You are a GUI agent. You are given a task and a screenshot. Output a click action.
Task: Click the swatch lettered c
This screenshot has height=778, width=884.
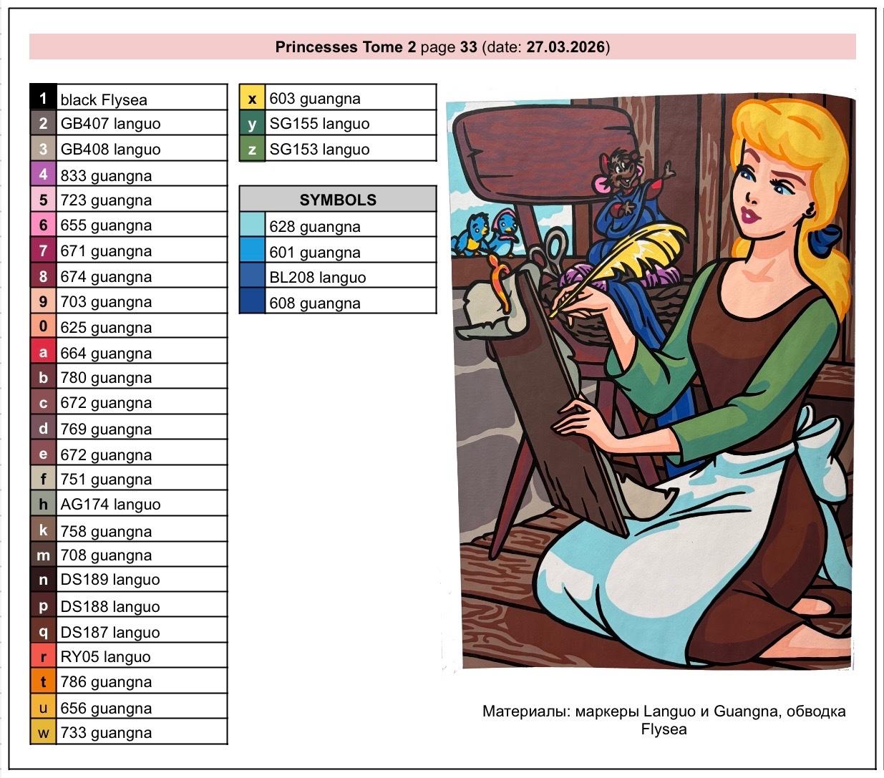click(43, 403)
